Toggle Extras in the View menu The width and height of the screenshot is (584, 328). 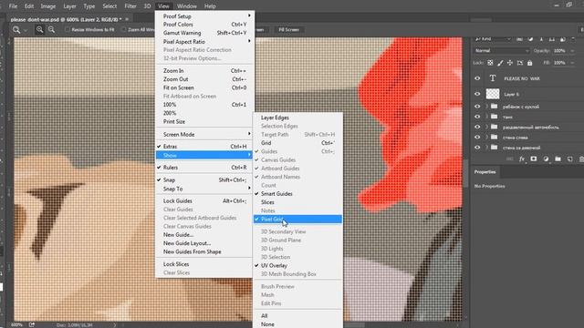(x=204, y=147)
